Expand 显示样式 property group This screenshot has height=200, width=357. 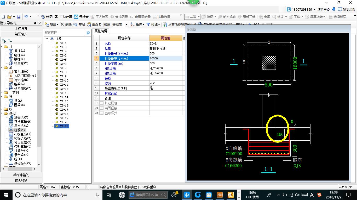point(102,113)
